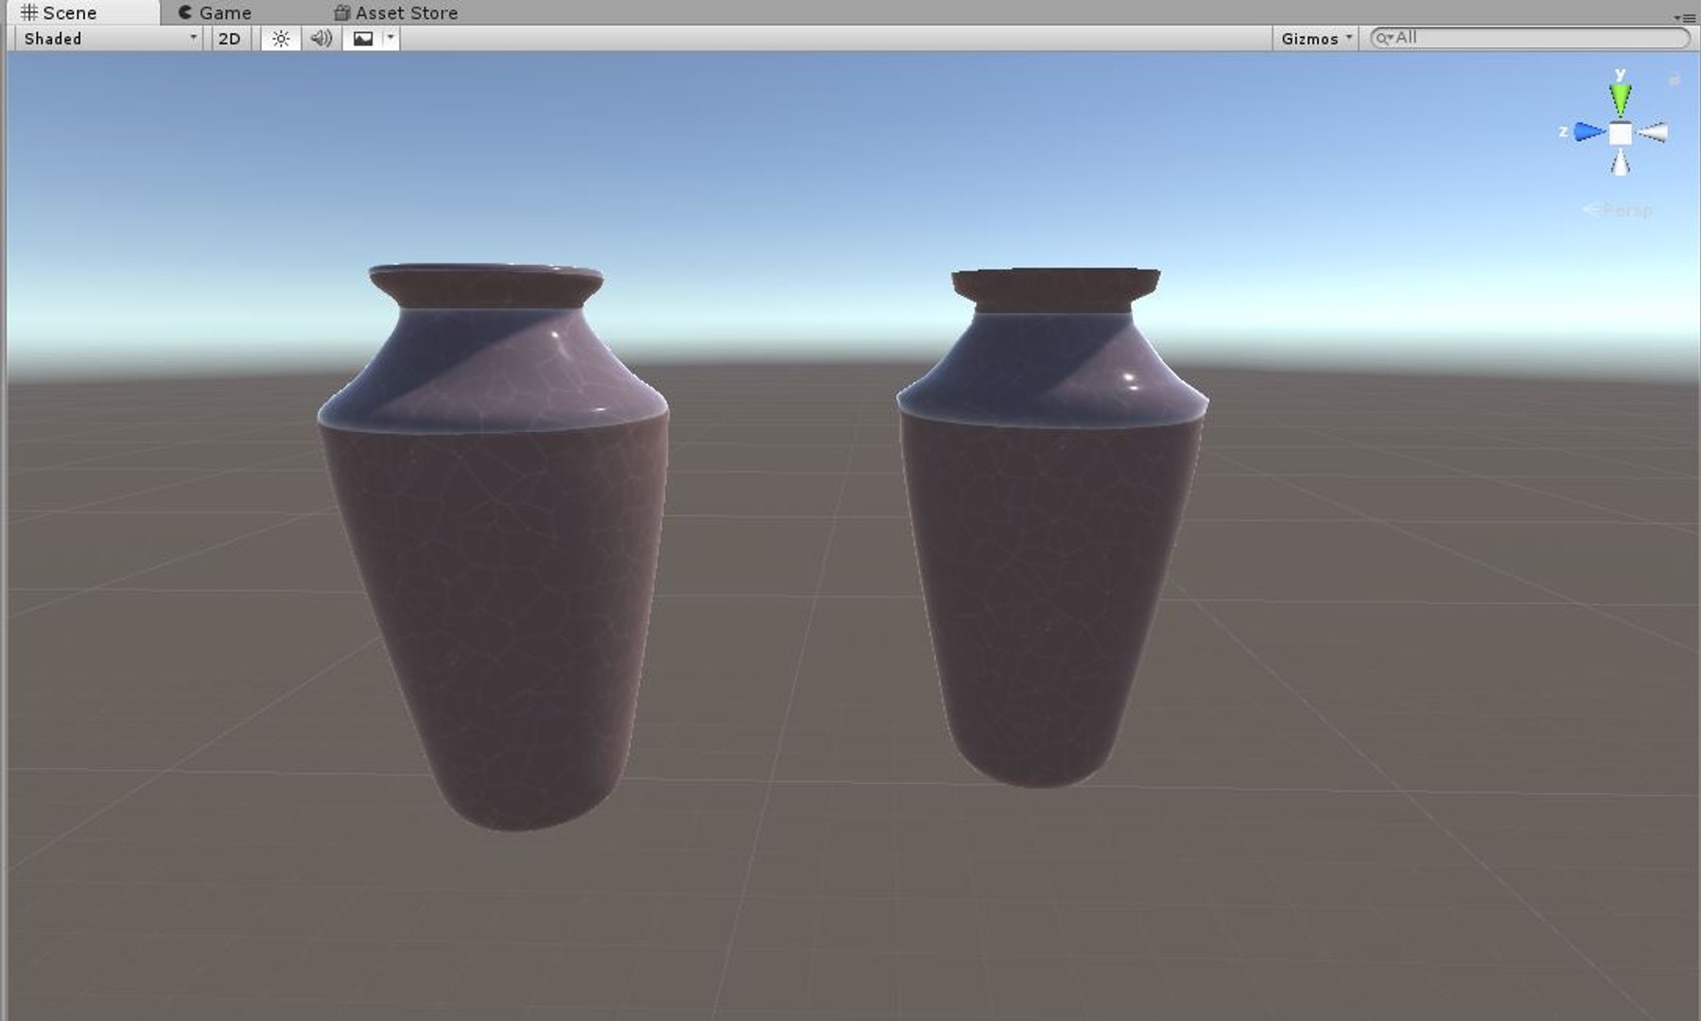The width and height of the screenshot is (1701, 1021).
Task: Toggle scene audio speaker icon
Action: (x=321, y=38)
